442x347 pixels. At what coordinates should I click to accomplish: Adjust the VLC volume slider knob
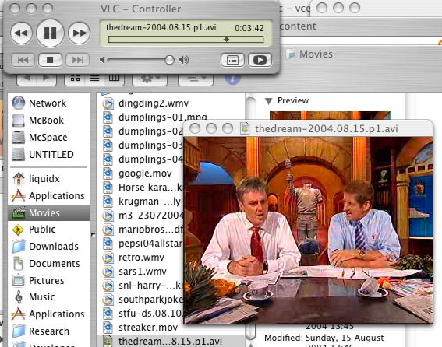169,60
